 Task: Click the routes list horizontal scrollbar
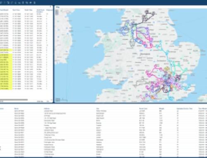[14, 100]
